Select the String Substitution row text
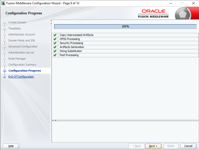The image size is (199, 150). point(71,51)
